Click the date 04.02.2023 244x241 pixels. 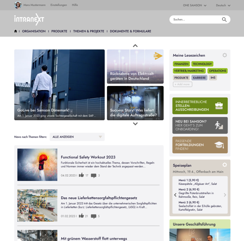point(68,175)
